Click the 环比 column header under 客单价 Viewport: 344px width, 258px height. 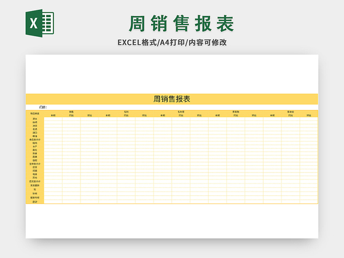308,115
